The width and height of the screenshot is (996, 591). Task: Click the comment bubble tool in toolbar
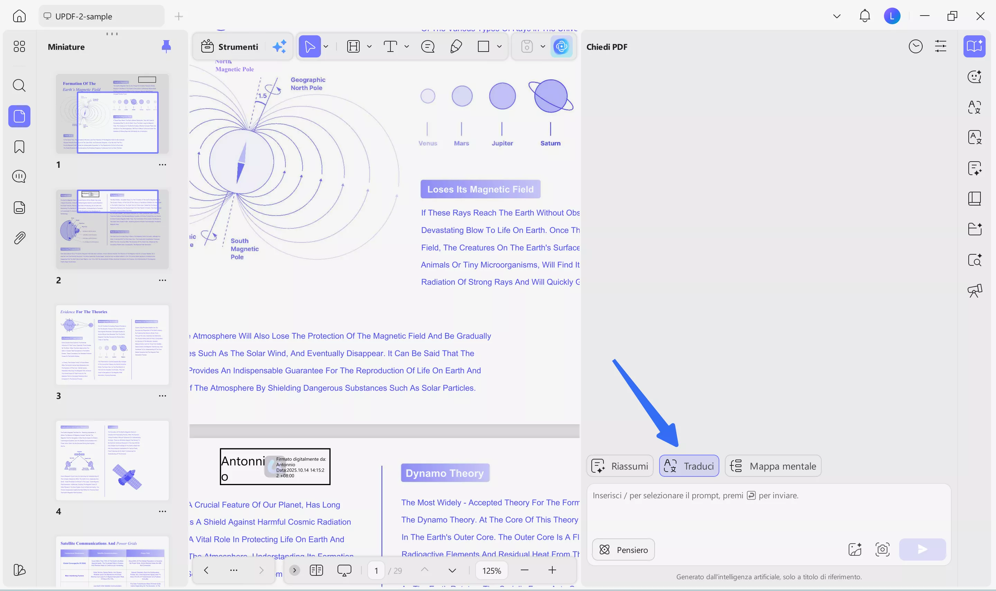tap(428, 47)
